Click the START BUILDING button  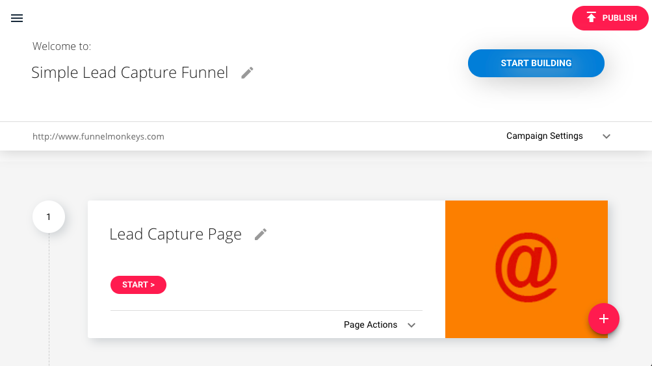[x=536, y=63]
